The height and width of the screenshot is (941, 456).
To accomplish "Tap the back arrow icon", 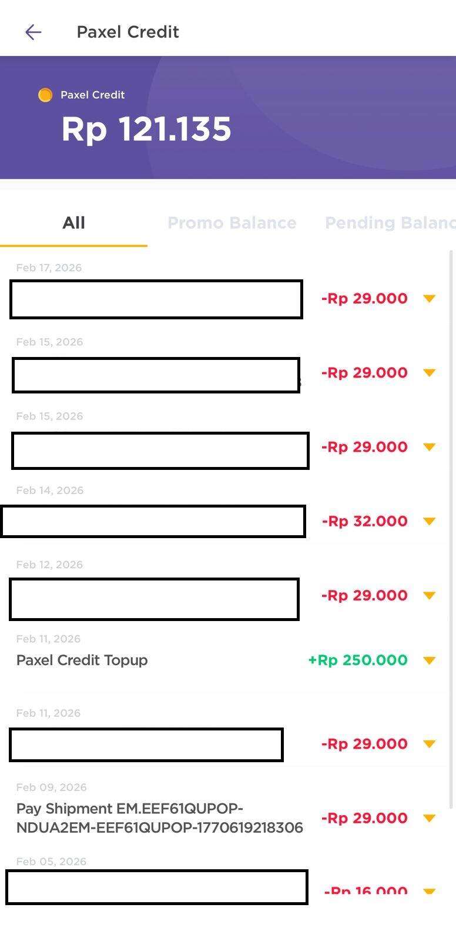I will (33, 32).
